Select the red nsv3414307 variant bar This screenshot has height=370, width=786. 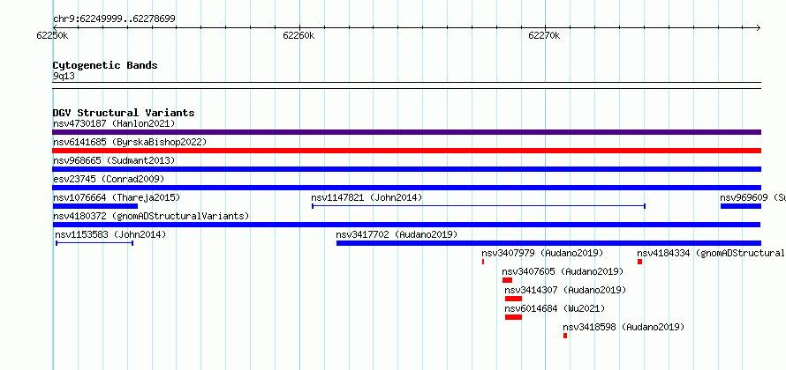514,299
